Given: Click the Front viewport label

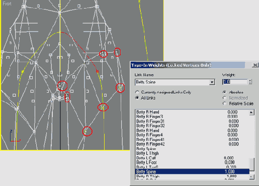Looking at the screenshot, I should click(7, 4).
